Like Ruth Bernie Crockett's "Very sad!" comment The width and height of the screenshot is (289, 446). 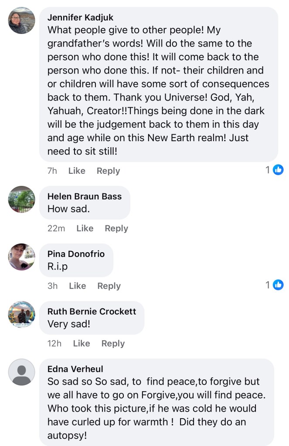[82, 343]
